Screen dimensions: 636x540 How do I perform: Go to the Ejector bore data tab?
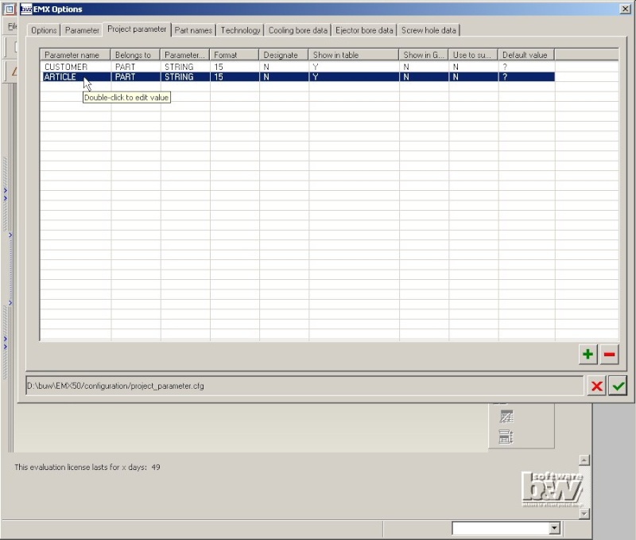pyautogui.click(x=364, y=30)
